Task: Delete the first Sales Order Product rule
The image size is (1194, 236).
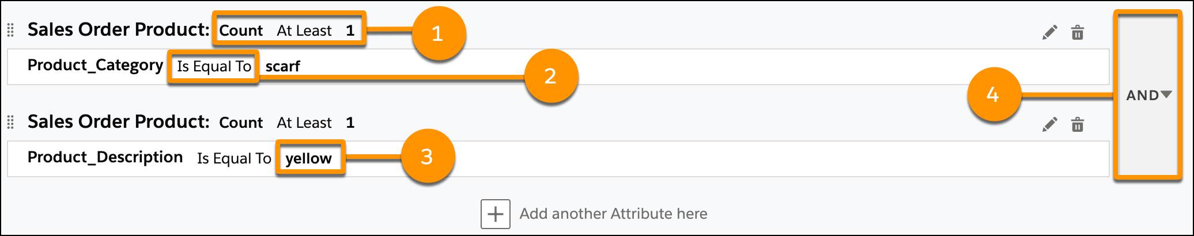Action: tap(1078, 32)
